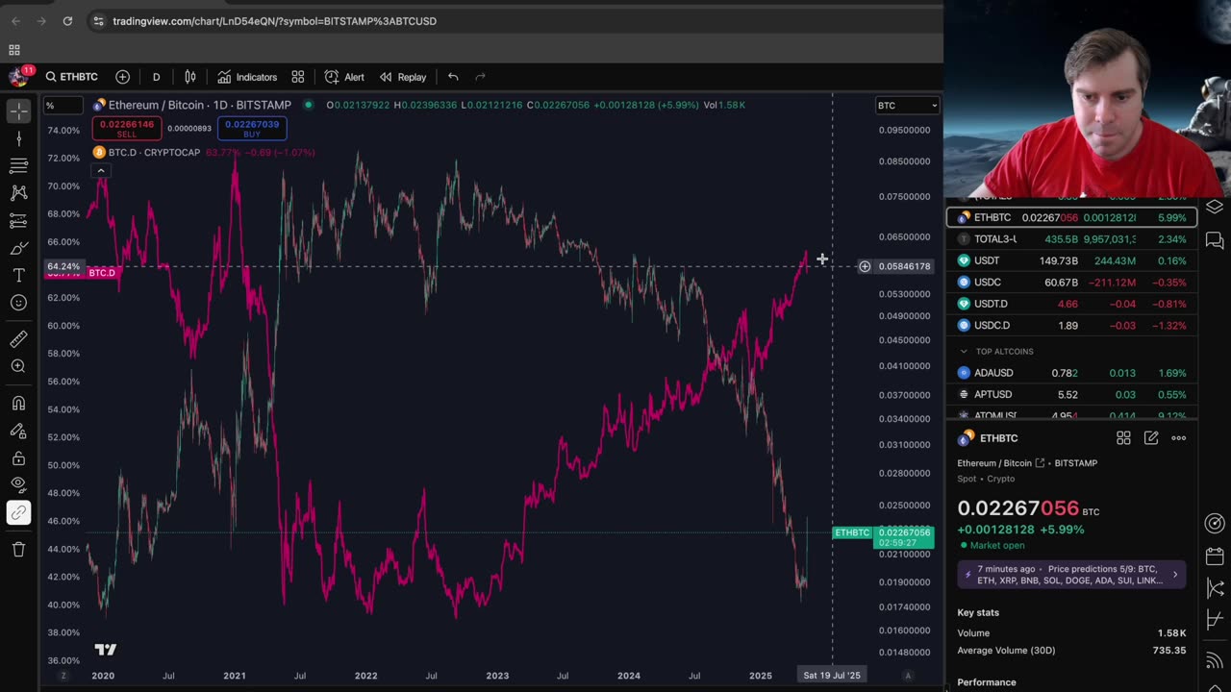Open the BTC price scale currency dropdown
Viewport: 1231px width, 692px height.
[x=907, y=106]
